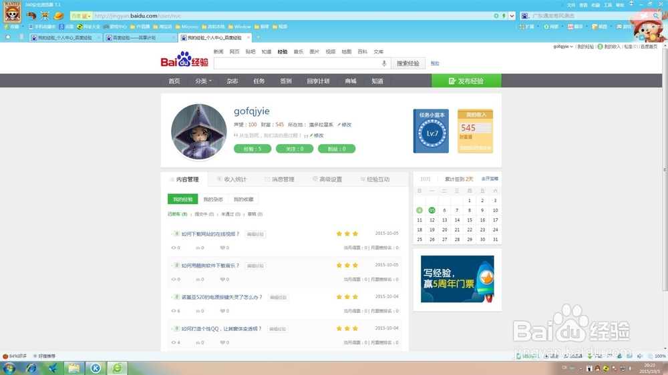The height and width of the screenshot is (375, 668).
Task: Expand the gofqjyie account dropdown
Action: coord(563,47)
